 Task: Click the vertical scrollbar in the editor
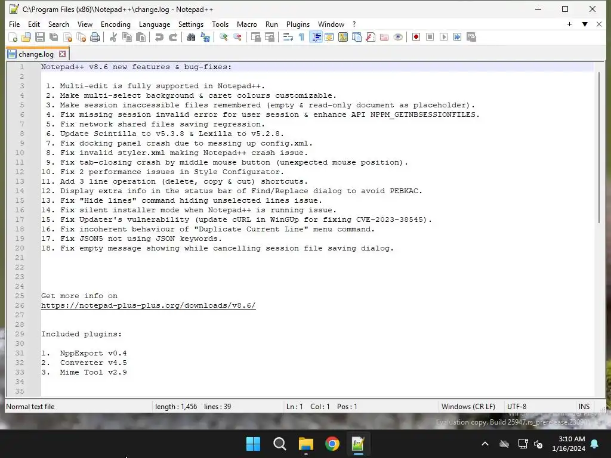(x=599, y=148)
